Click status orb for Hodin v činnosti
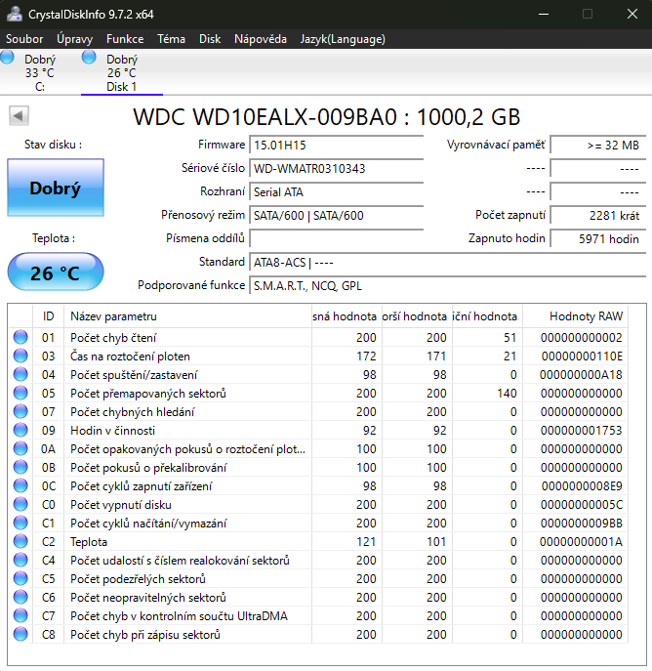Viewport: 652px width, 671px height. (20, 431)
